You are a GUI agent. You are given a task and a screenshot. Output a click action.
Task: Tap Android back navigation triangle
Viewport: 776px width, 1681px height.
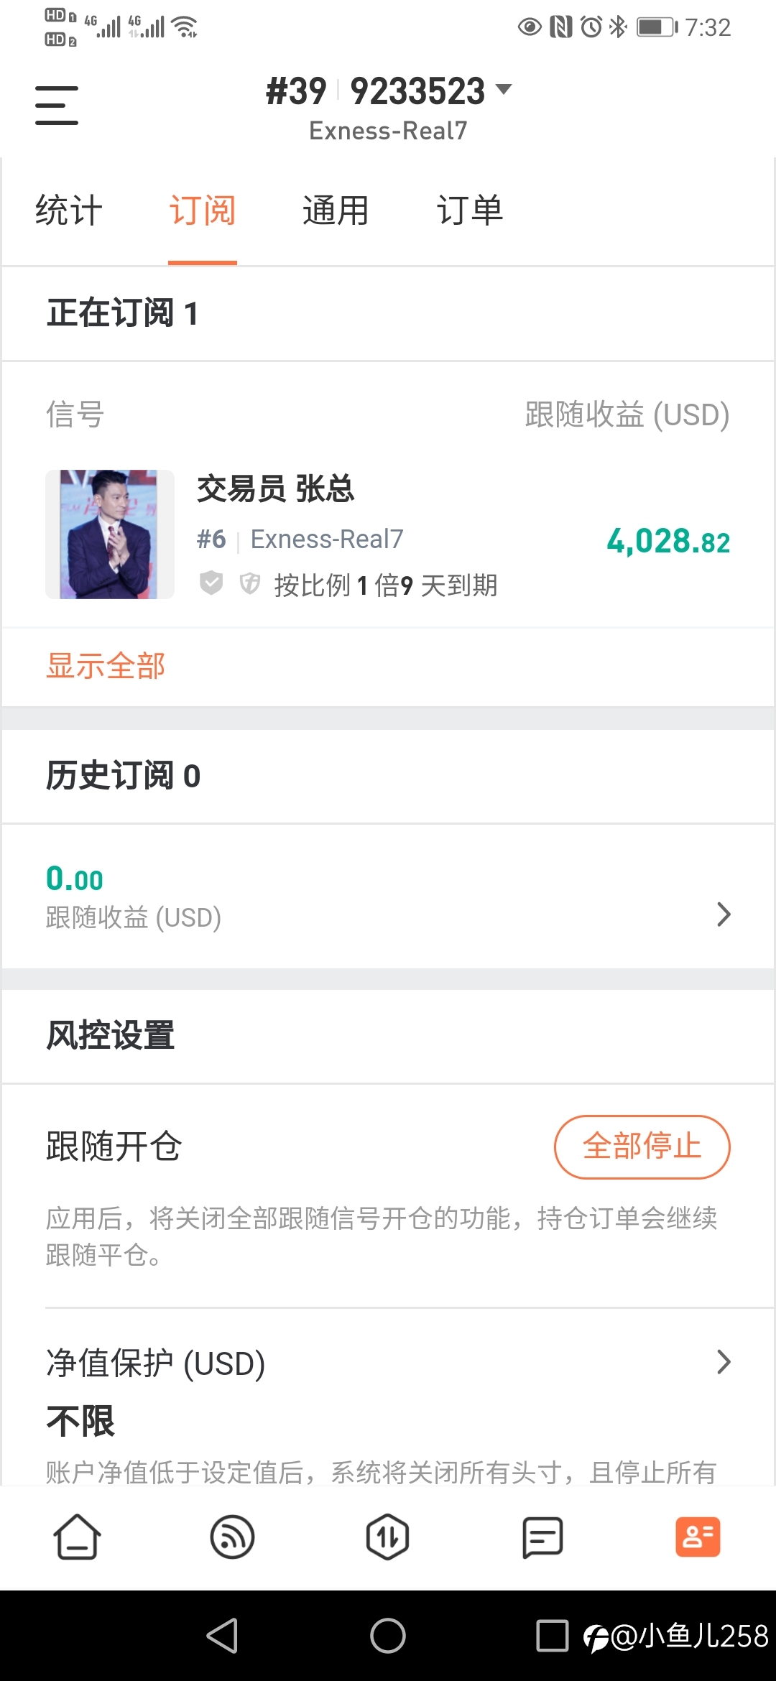pos(222,1636)
